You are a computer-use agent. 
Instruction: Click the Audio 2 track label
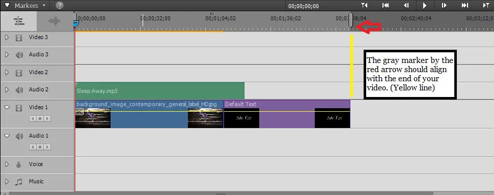(39, 90)
